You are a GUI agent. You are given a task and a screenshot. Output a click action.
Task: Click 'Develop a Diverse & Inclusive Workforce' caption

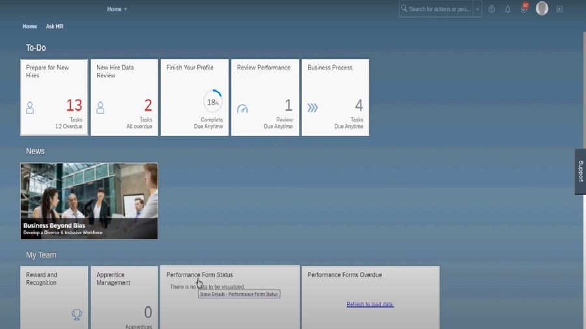pyautogui.click(x=63, y=232)
